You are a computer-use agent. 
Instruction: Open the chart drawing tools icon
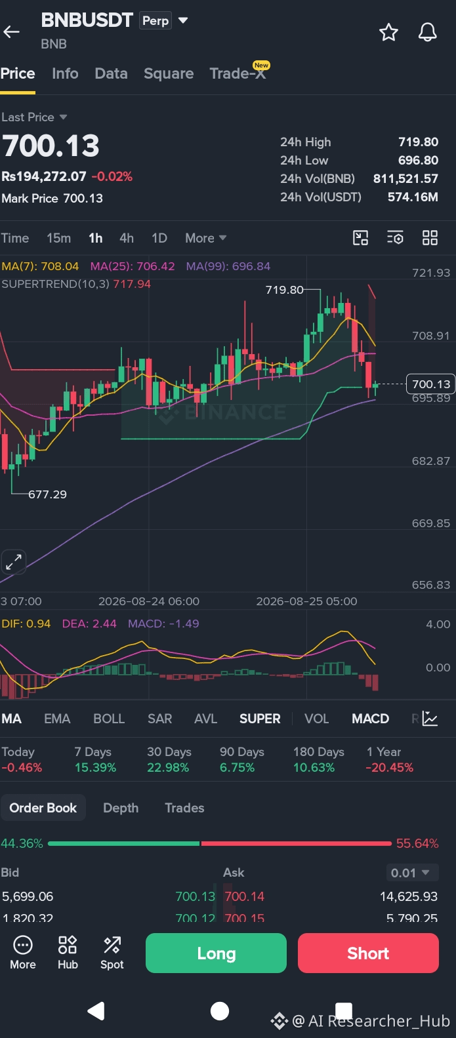pos(360,238)
